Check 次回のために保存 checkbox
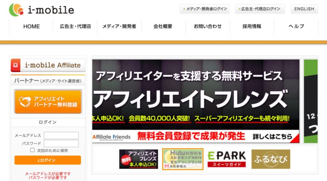327x181 pixels. (32, 150)
